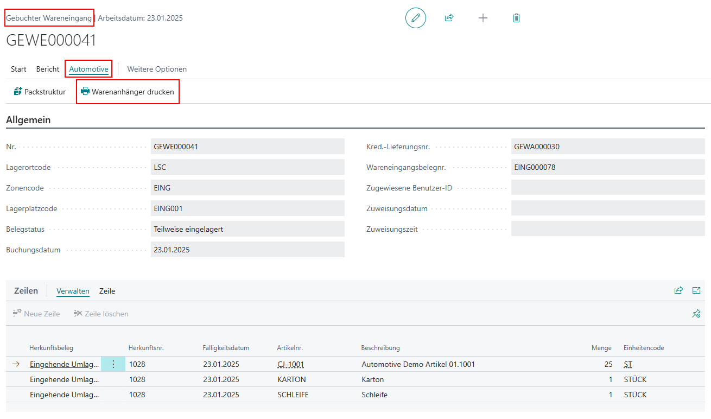The height and width of the screenshot is (419, 711).
Task: Click Warenanhänger drucken printer button
Action: 128,92
